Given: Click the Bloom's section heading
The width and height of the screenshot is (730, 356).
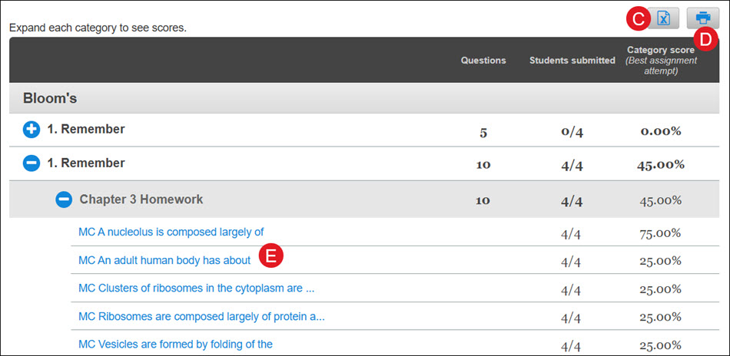Looking at the screenshot, I should pyautogui.click(x=50, y=98).
